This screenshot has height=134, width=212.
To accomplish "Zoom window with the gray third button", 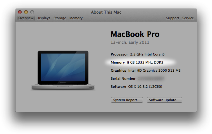I will (32, 12).
